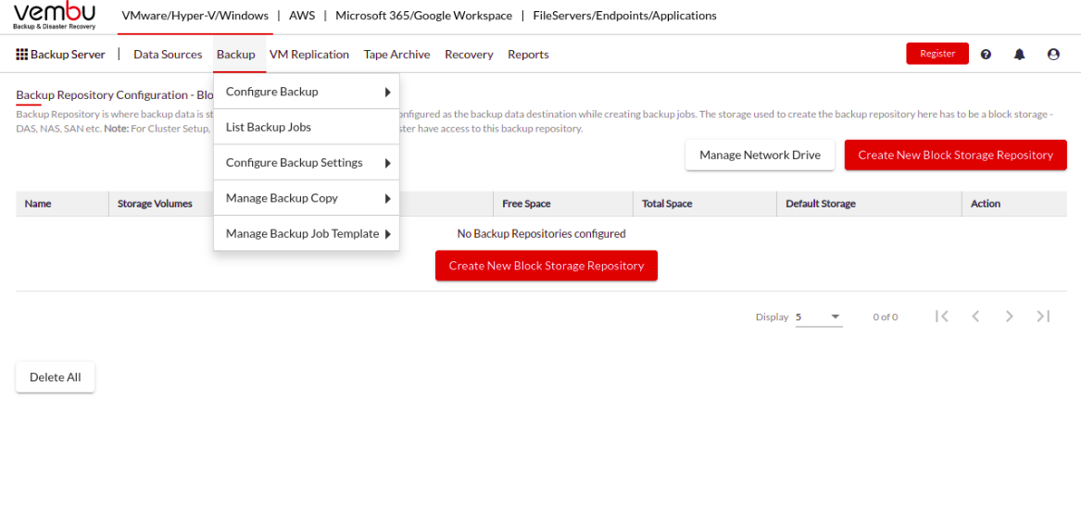Expand Manage Backup Job Template submenu arrow
1081x511 pixels.
[388, 234]
